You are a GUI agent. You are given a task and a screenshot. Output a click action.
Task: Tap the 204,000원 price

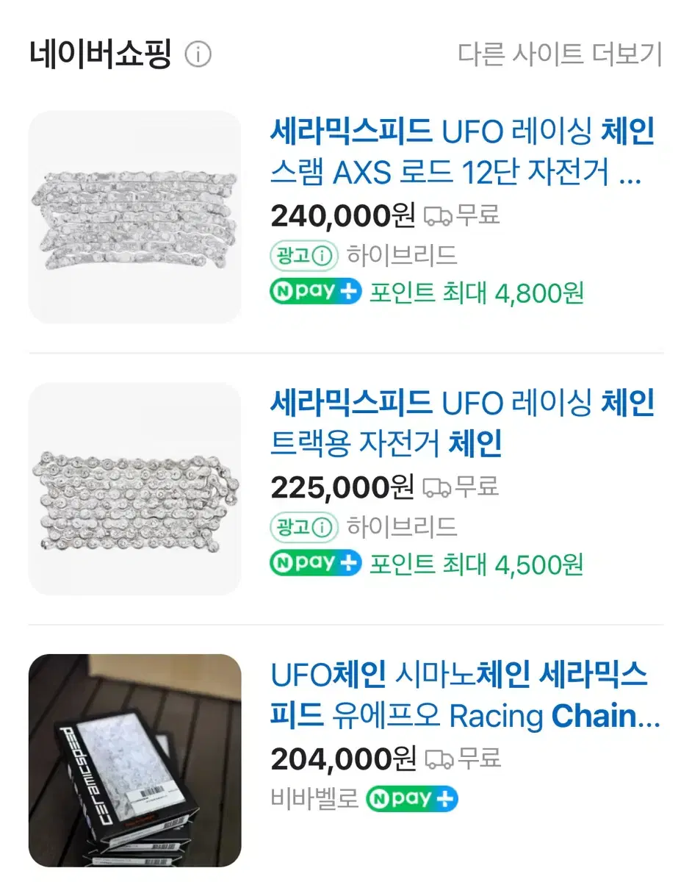pyautogui.click(x=343, y=759)
